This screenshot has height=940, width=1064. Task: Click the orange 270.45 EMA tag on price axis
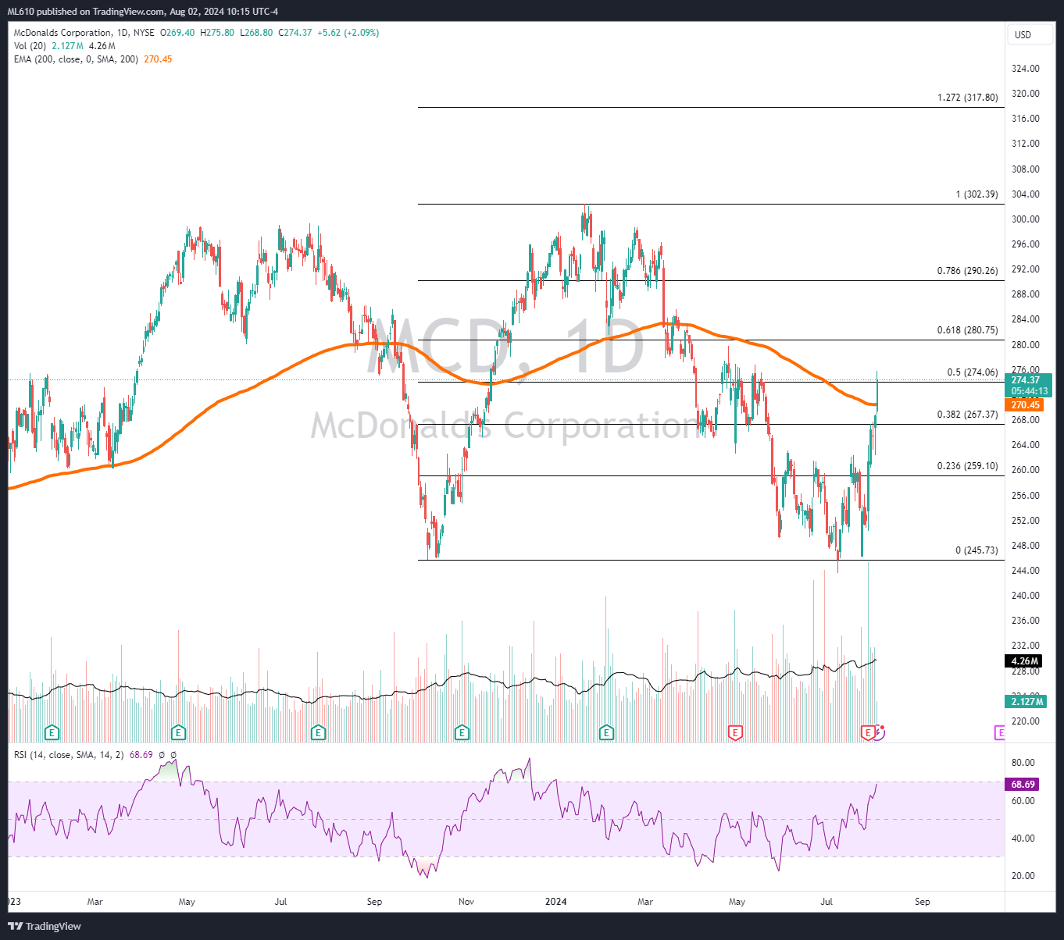[x=1025, y=404]
